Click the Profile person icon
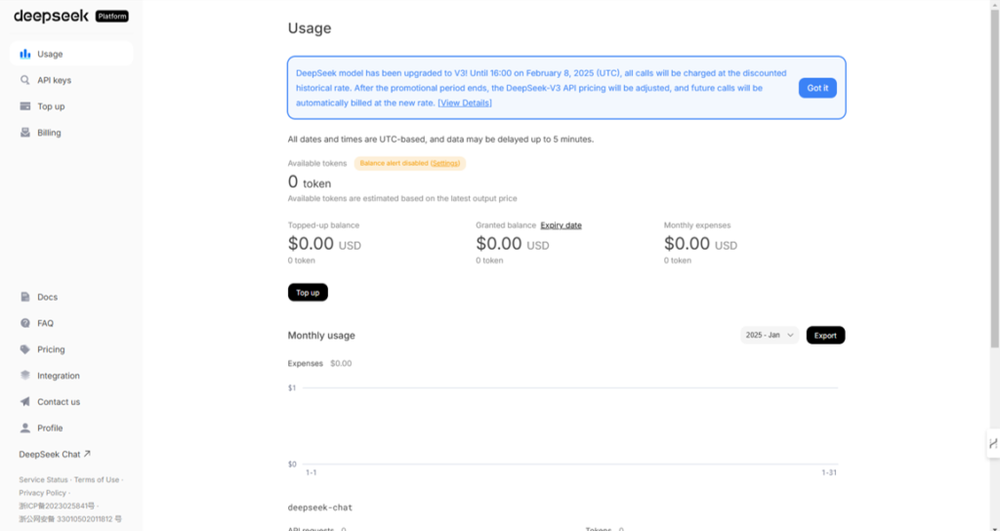1000x531 pixels. click(x=24, y=428)
